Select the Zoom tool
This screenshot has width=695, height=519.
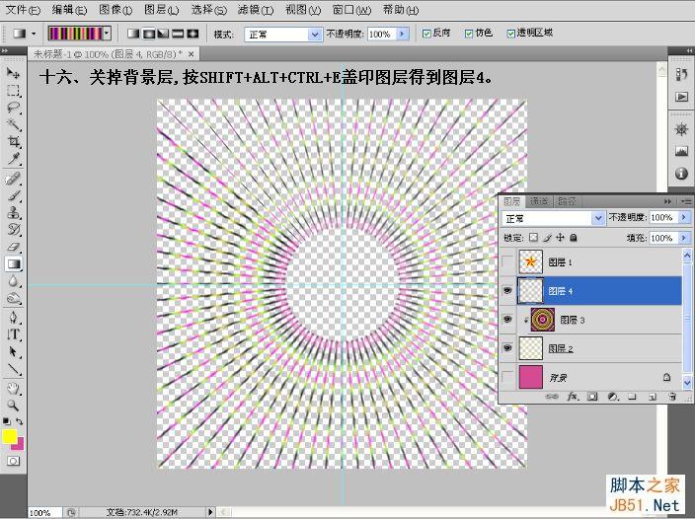[x=13, y=406]
